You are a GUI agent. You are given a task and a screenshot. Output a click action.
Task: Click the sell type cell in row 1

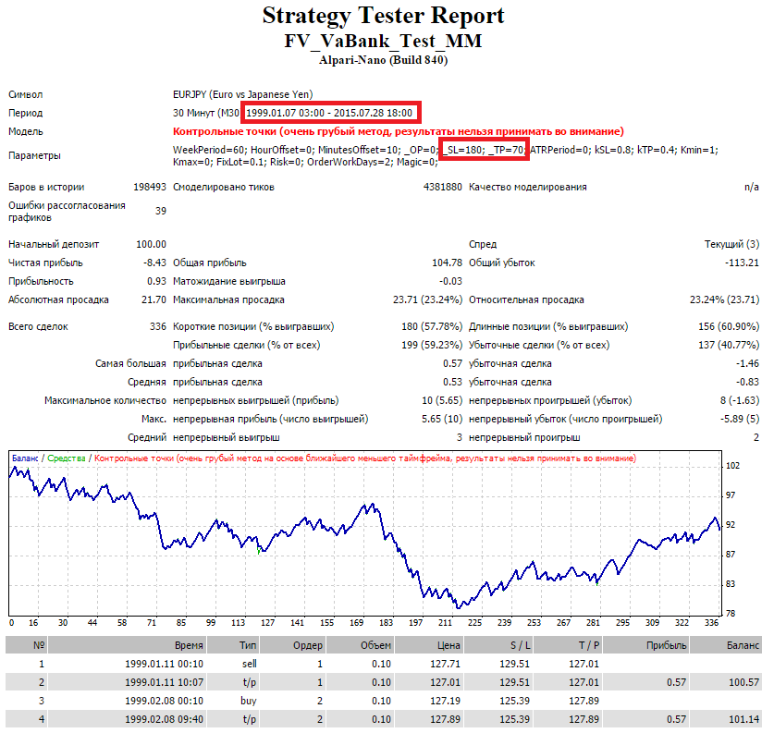click(x=250, y=664)
